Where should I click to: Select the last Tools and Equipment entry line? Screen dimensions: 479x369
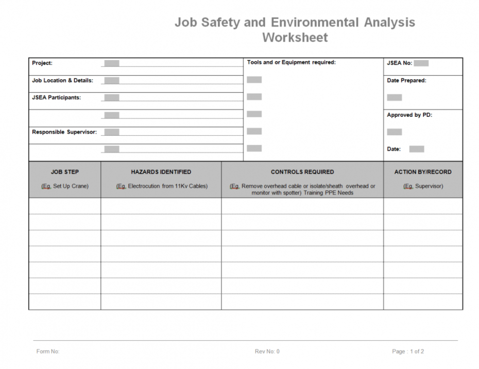tap(254, 148)
